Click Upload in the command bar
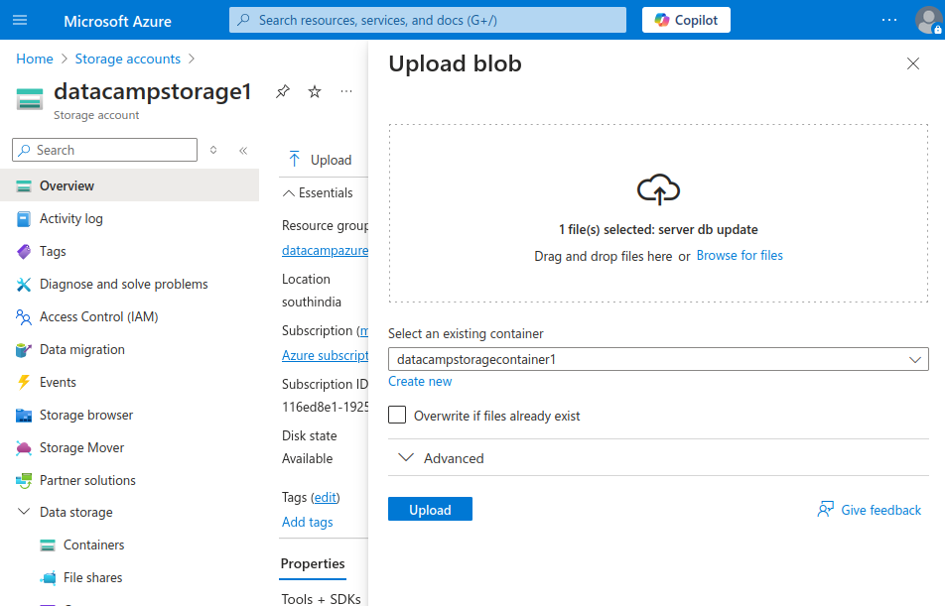 click(320, 160)
